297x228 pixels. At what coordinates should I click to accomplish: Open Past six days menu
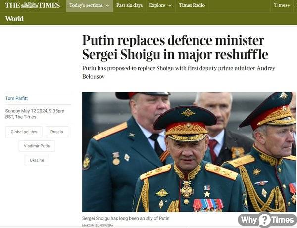click(130, 5)
